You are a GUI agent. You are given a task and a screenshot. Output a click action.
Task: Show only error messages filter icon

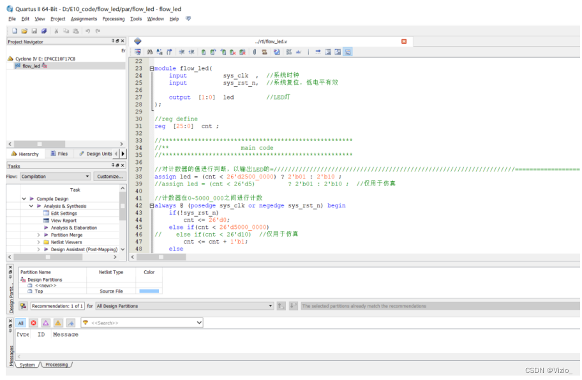33,323
